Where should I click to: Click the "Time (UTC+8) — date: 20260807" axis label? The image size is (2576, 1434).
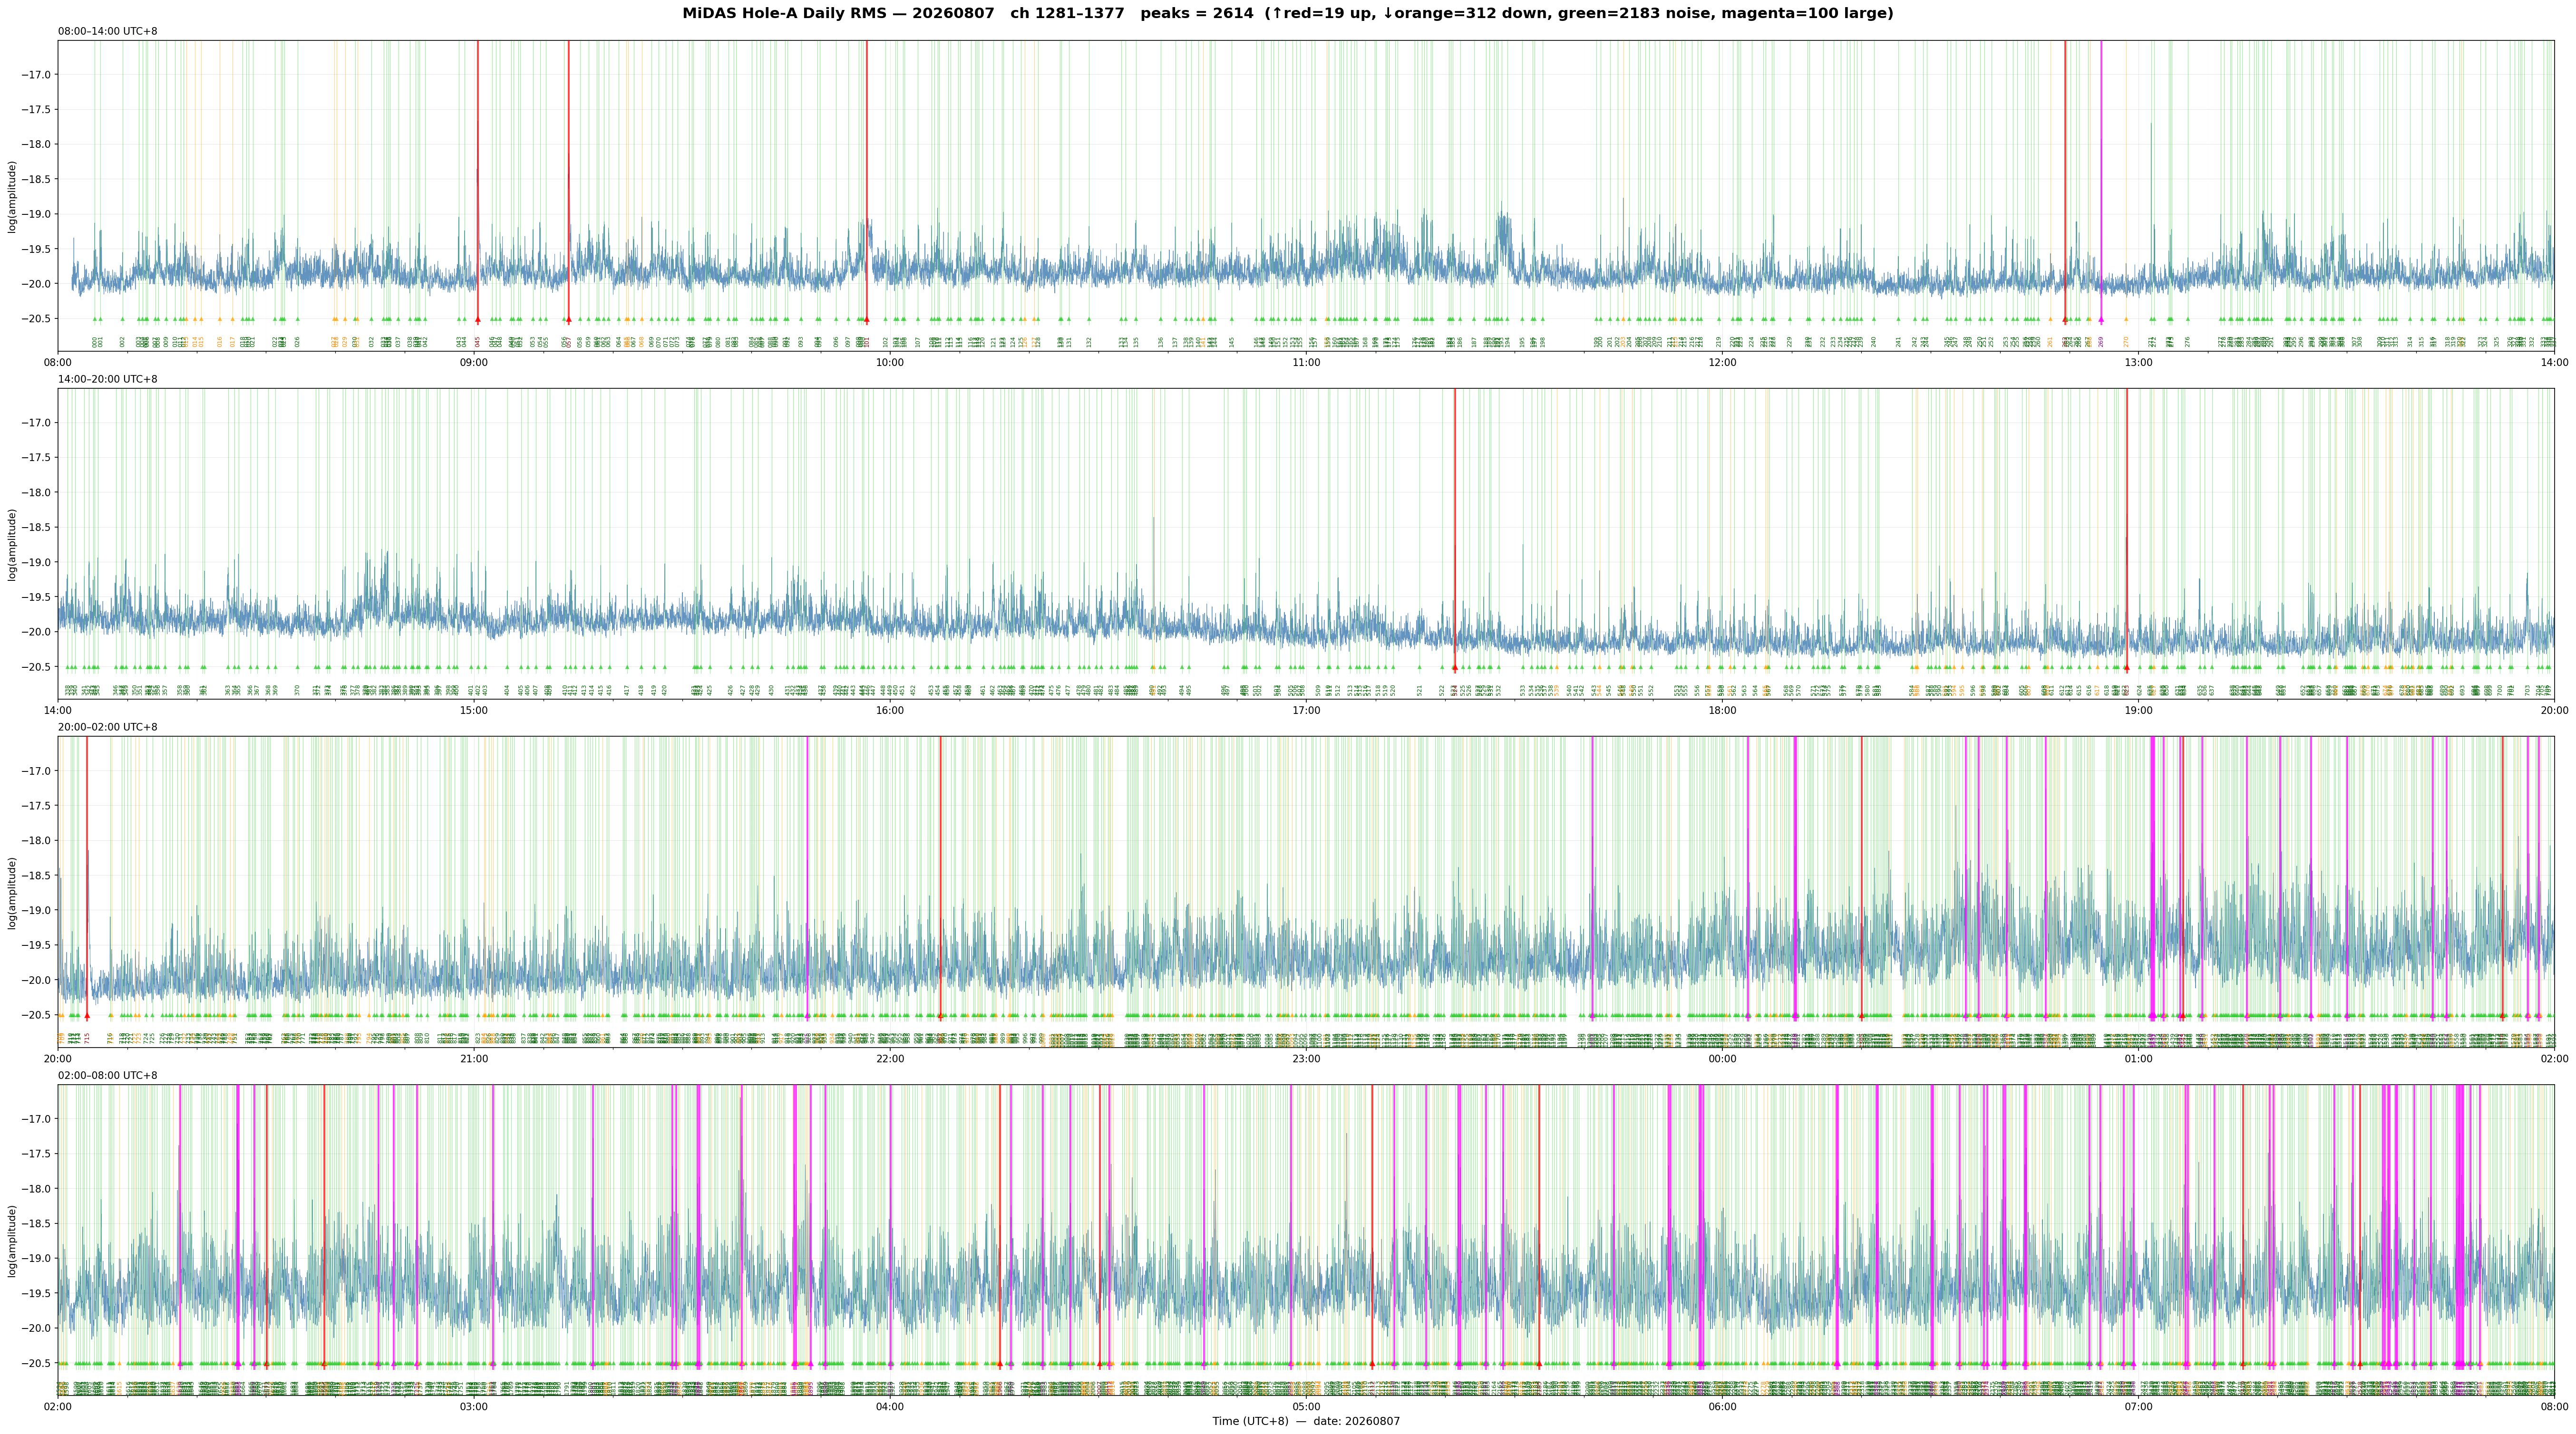[1306, 1421]
